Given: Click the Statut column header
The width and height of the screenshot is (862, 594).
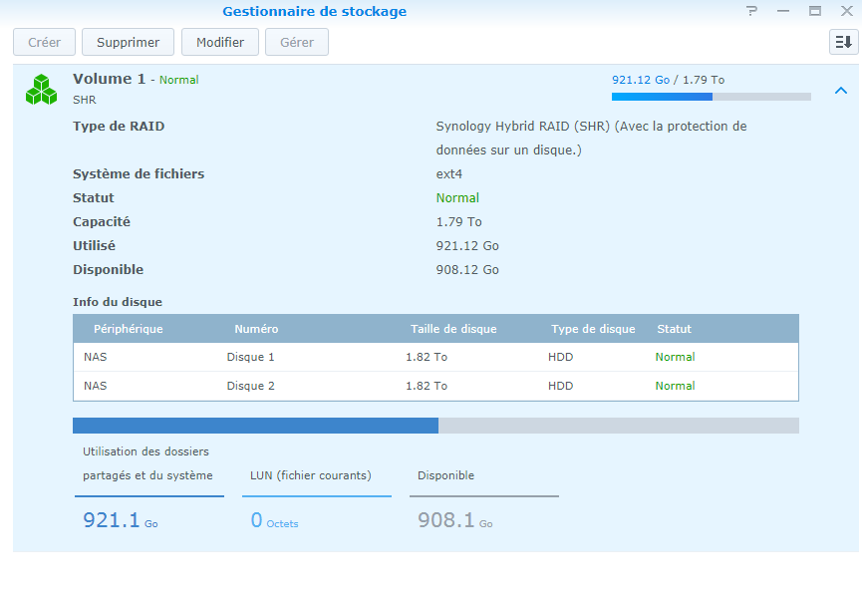Looking at the screenshot, I should pyautogui.click(x=674, y=329).
